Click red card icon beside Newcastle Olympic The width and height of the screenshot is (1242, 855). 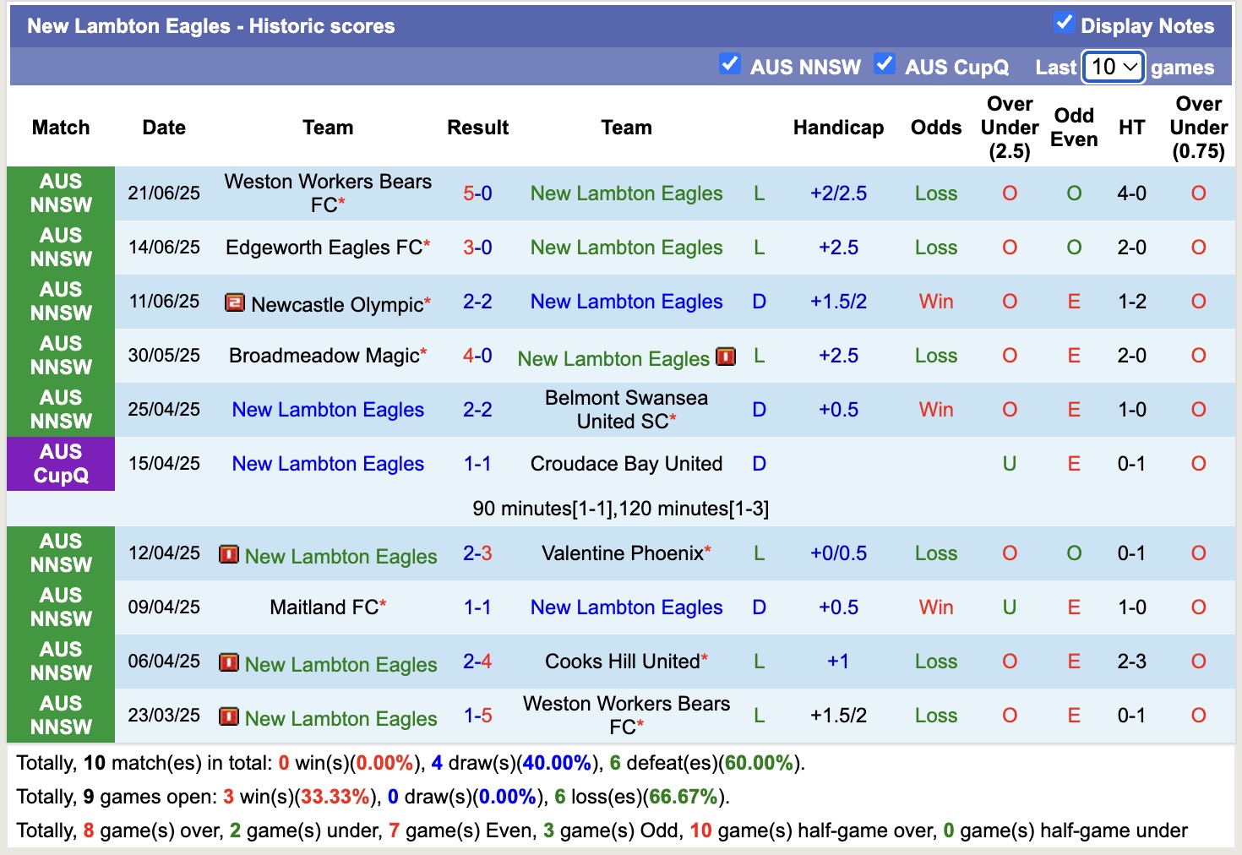(234, 302)
